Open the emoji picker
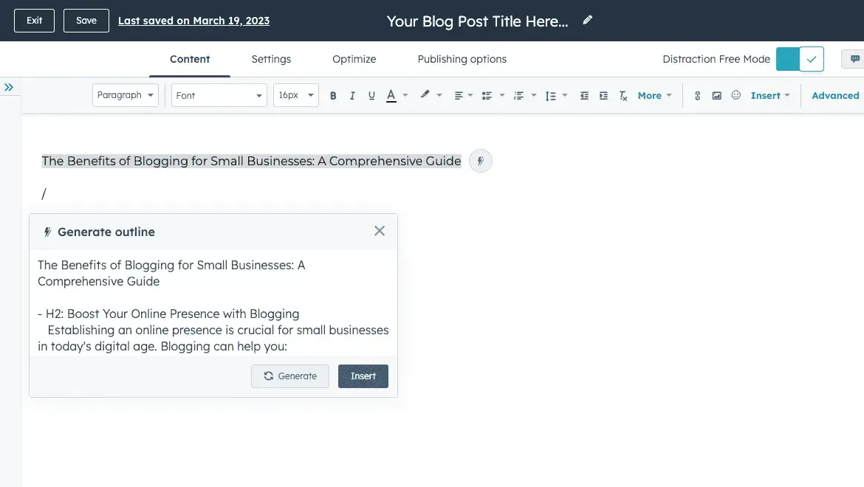Screen dimensions: 864x487 click(736, 96)
